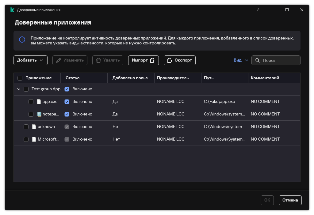This screenshot has height=215, width=314.
Task: Click Нет in the unknown... row
Action: [116, 127]
